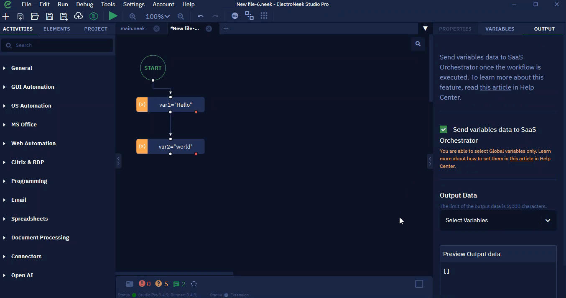Open the Select Variables dropdown
The width and height of the screenshot is (566, 298).
498,220
